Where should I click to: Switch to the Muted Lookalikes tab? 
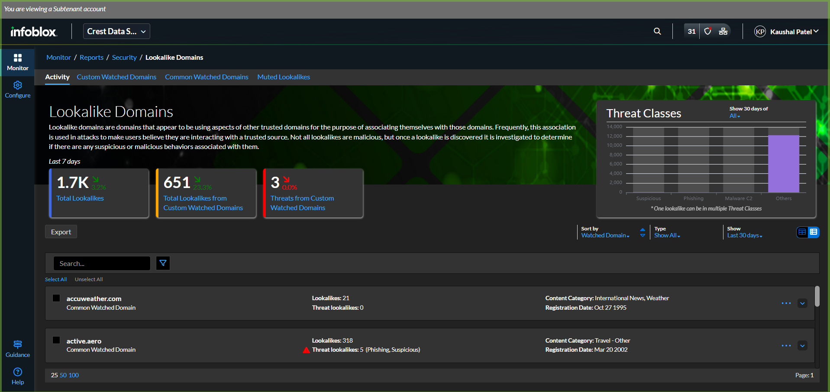[284, 77]
